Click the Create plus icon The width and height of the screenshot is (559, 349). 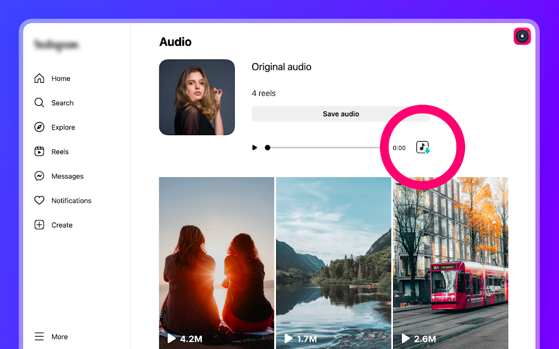point(39,225)
